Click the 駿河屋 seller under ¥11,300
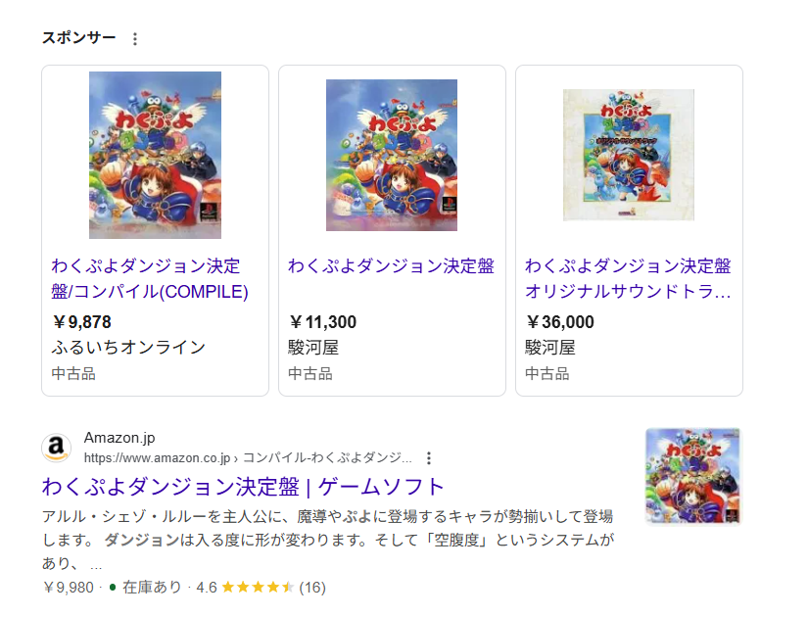Screen dimensions: 808x617 (x=309, y=348)
